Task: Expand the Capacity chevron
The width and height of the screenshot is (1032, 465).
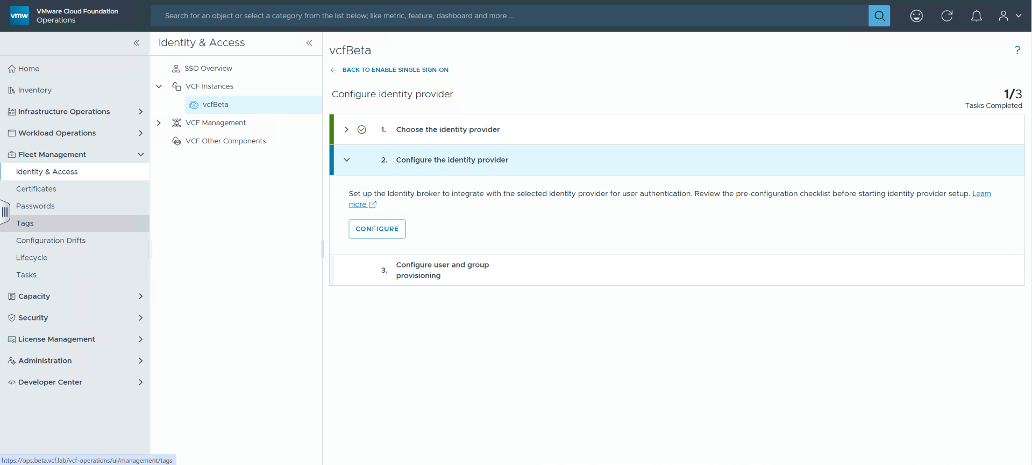Action: (141, 296)
